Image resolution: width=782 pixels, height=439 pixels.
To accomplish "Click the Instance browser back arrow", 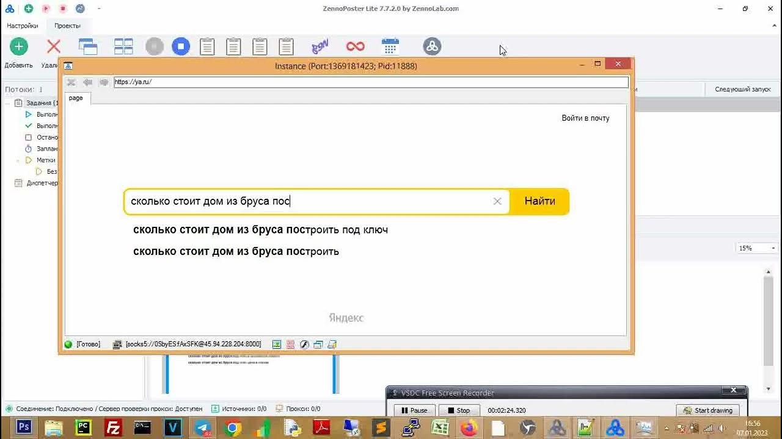I will click(87, 82).
